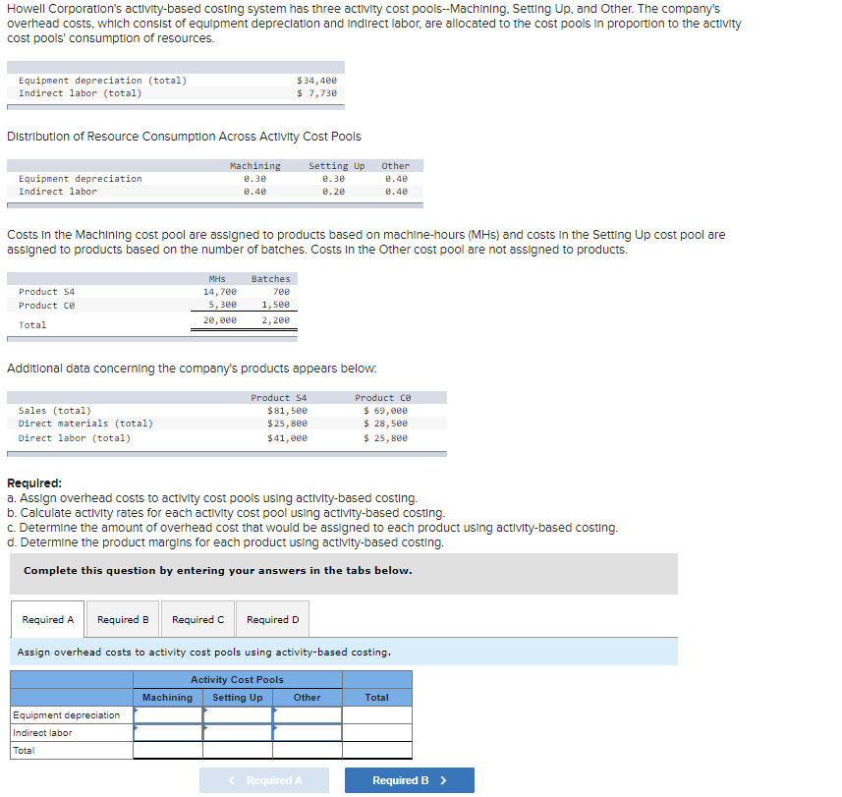Click the Total row Machining cell
The image size is (842, 797).
[168, 750]
